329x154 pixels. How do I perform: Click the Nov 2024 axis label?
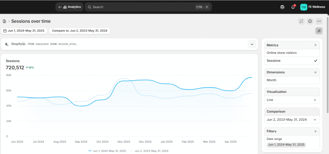pos(124,141)
